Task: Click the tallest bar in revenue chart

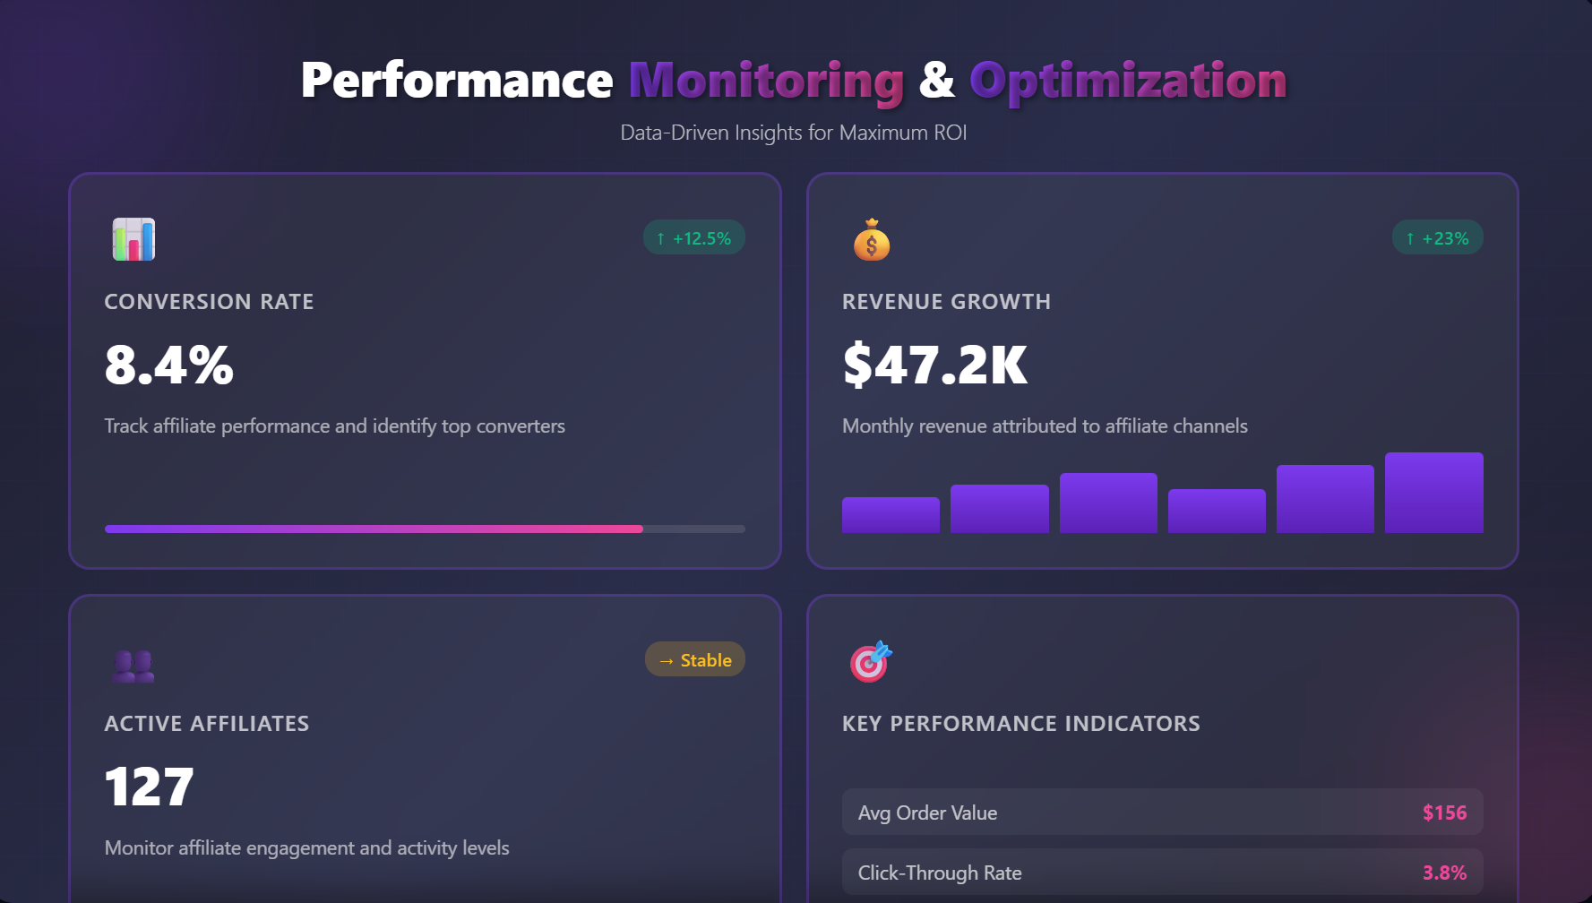Action: pos(1433,494)
